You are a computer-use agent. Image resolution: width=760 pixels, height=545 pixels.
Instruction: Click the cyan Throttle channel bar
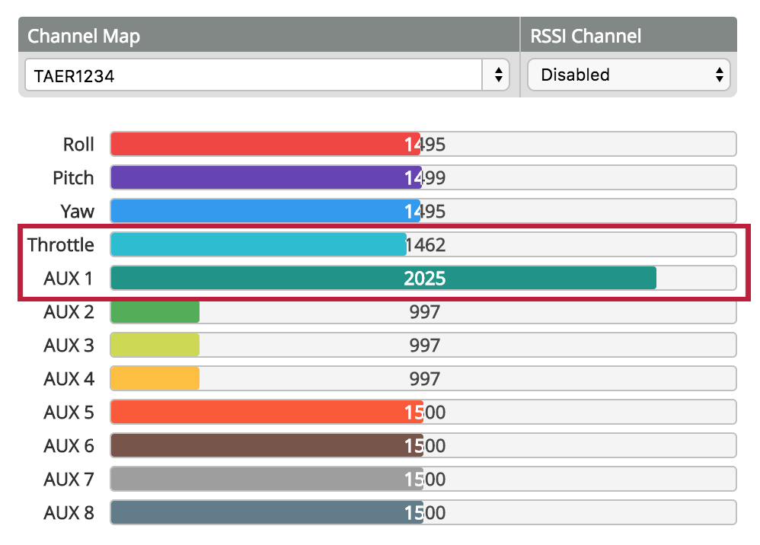point(258,244)
